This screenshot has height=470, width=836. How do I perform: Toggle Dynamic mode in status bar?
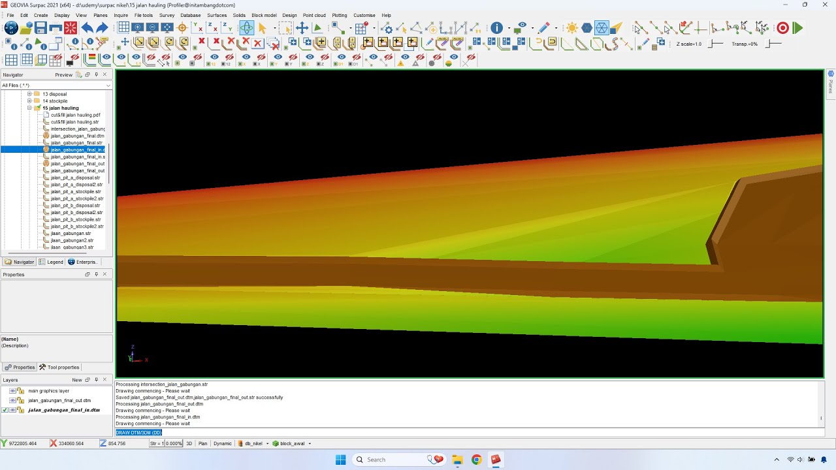pyautogui.click(x=222, y=443)
